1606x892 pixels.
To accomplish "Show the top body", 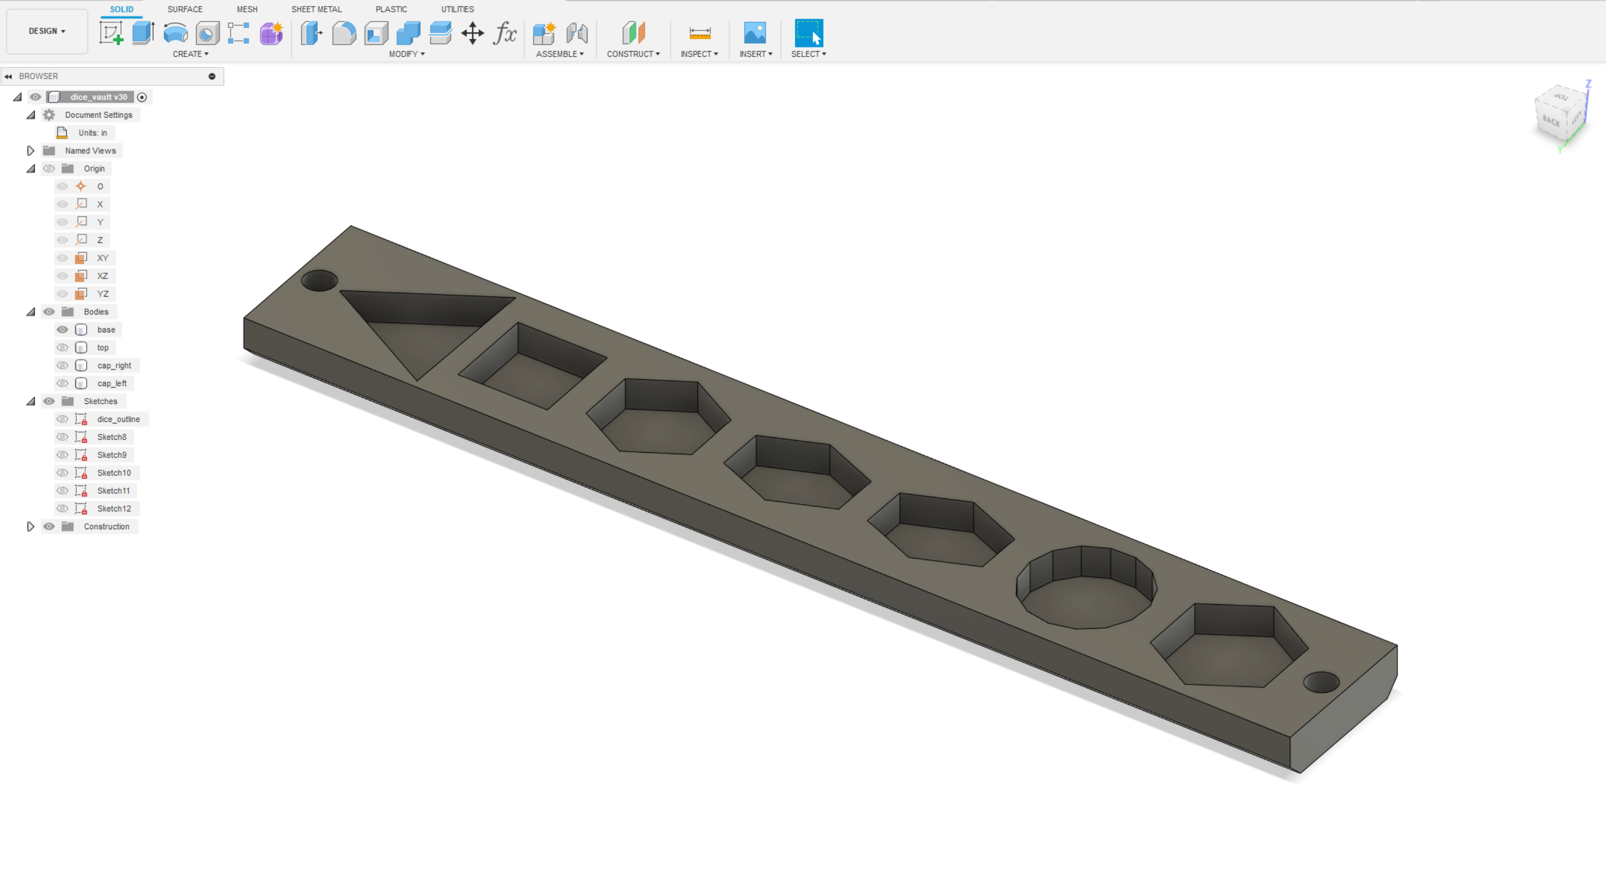I will click(62, 347).
